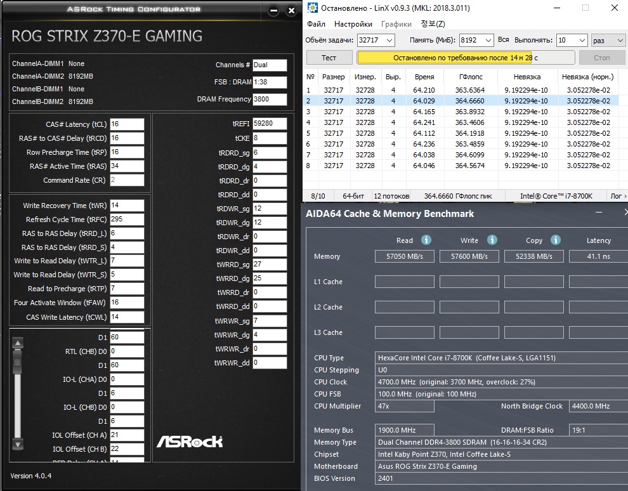Open the Графики menu in LinX
The width and height of the screenshot is (628, 491).
[396, 24]
